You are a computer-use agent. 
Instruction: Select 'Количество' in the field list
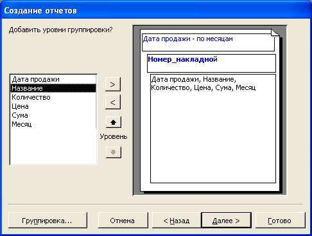pyautogui.click(x=53, y=97)
